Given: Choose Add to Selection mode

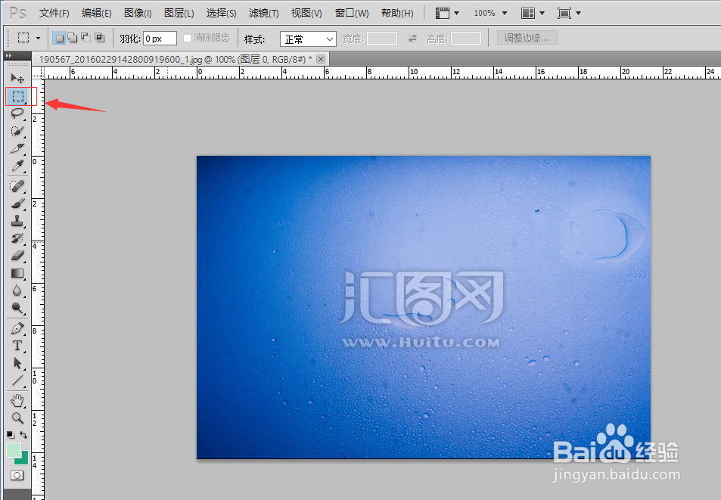Looking at the screenshot, I should click(72, 38).
